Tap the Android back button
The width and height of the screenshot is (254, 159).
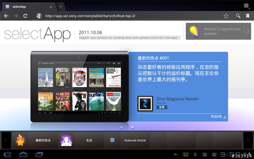pos(7,154)
